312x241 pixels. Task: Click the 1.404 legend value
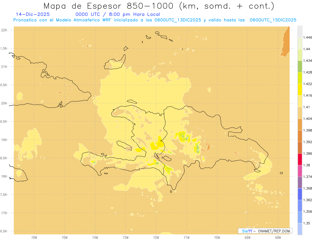(x=308, y=119)
